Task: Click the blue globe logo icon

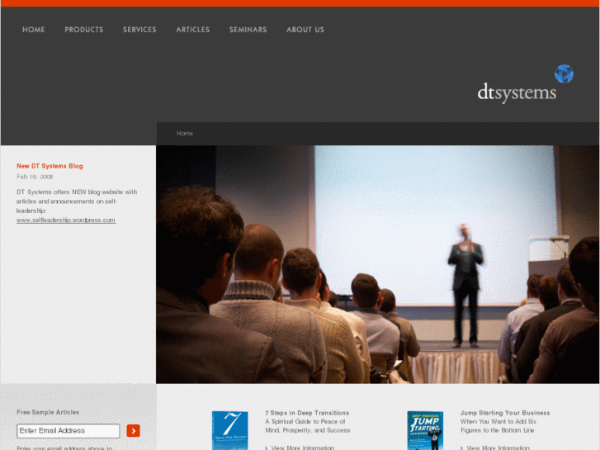Action: tap(564, 73)
